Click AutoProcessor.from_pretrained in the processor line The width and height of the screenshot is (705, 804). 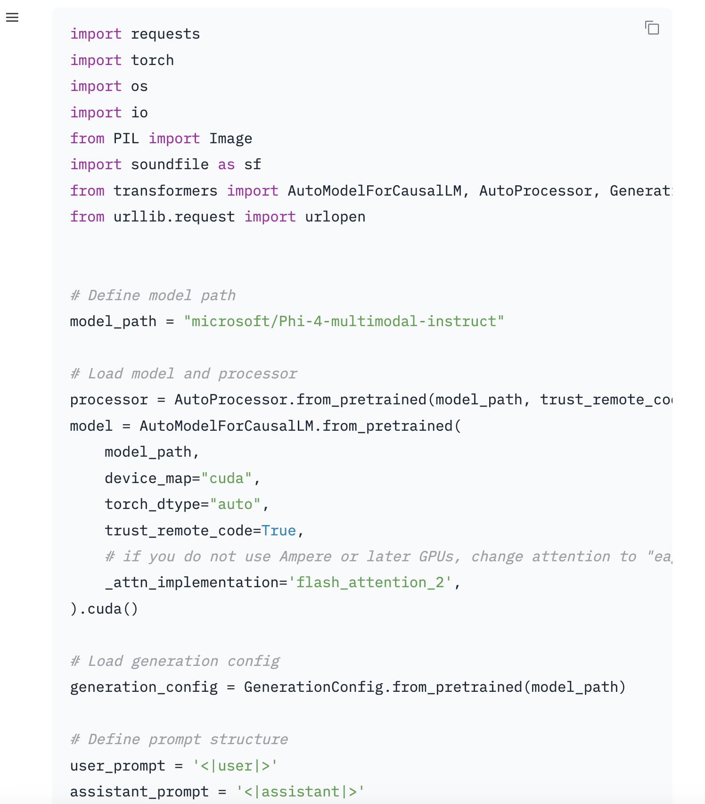click(x=301, y=400)
